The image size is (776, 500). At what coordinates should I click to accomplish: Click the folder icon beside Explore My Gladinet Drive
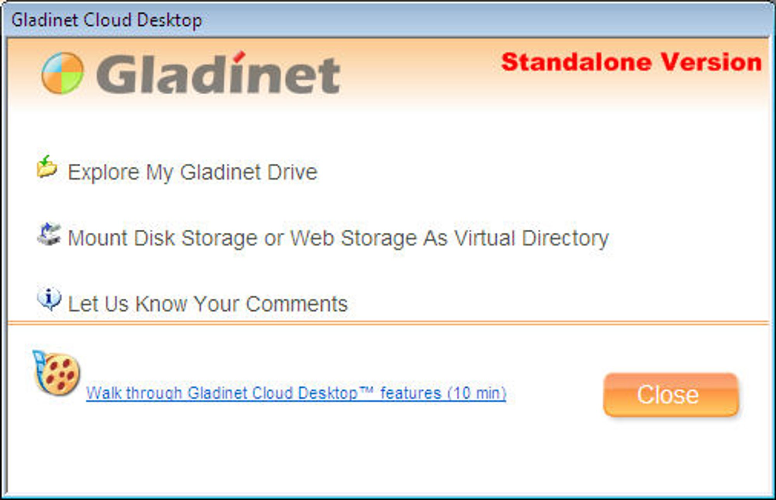click(47, 167)
